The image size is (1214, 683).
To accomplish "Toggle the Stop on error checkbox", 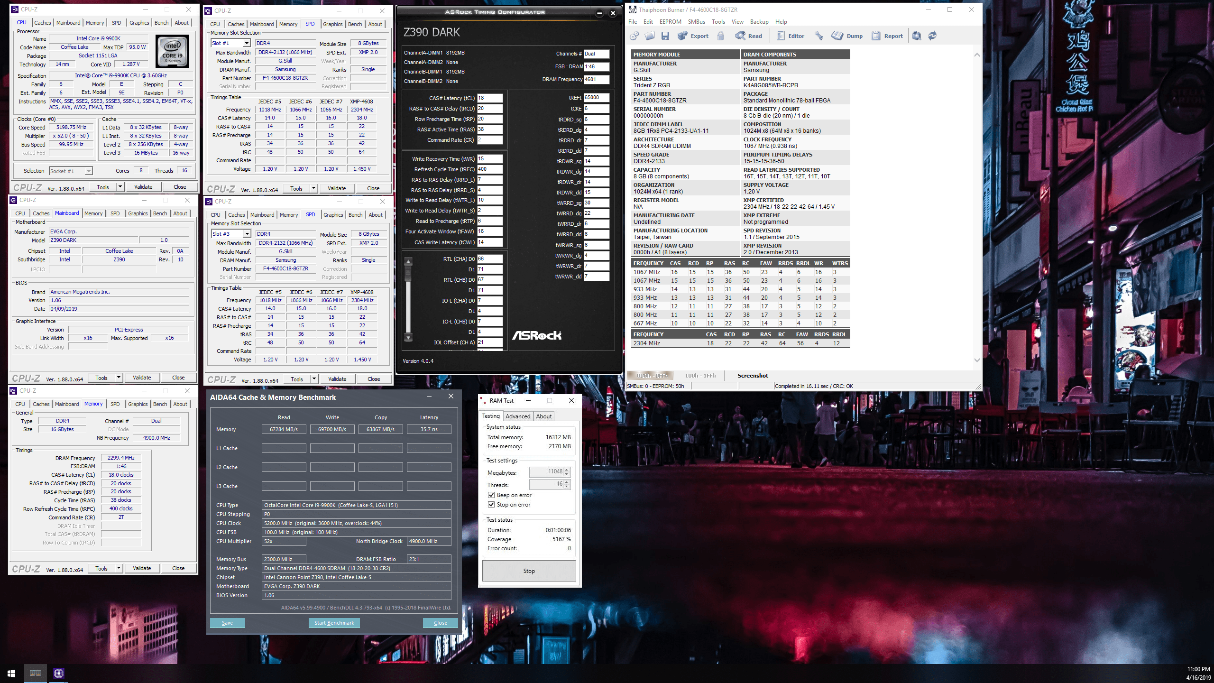I will pos(491,505).
